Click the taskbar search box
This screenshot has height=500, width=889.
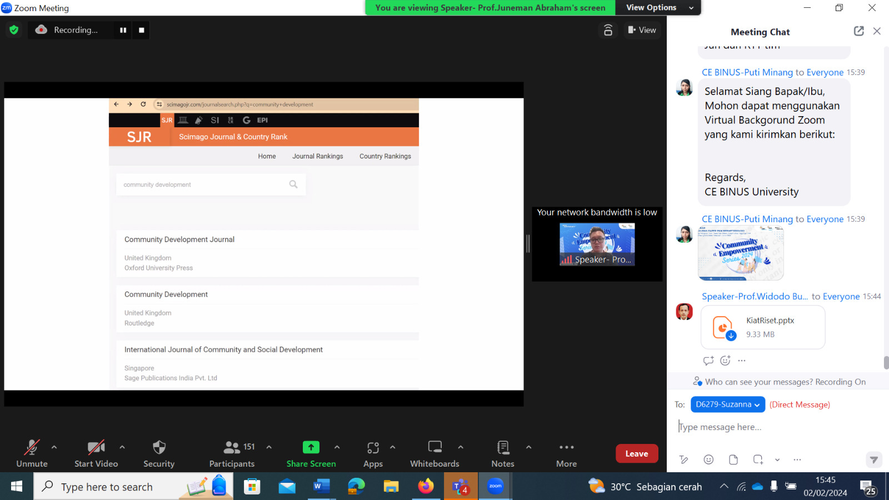133,487
